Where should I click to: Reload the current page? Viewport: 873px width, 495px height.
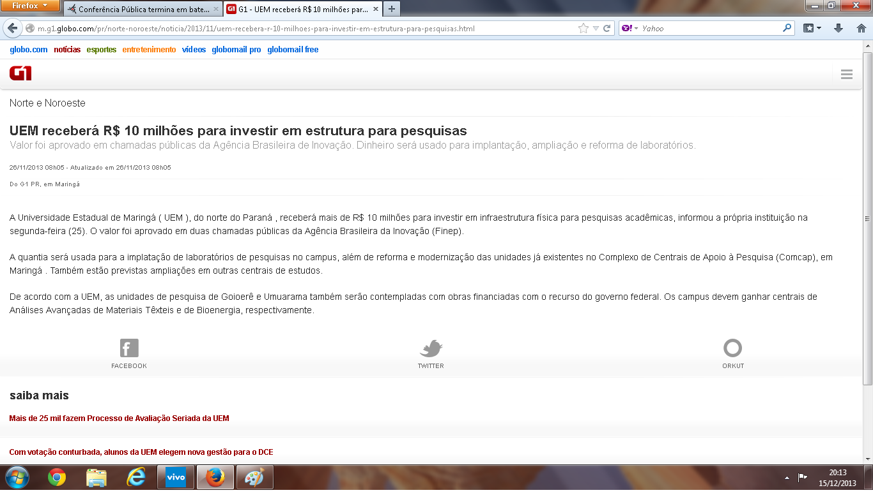(x=606, y=29)
